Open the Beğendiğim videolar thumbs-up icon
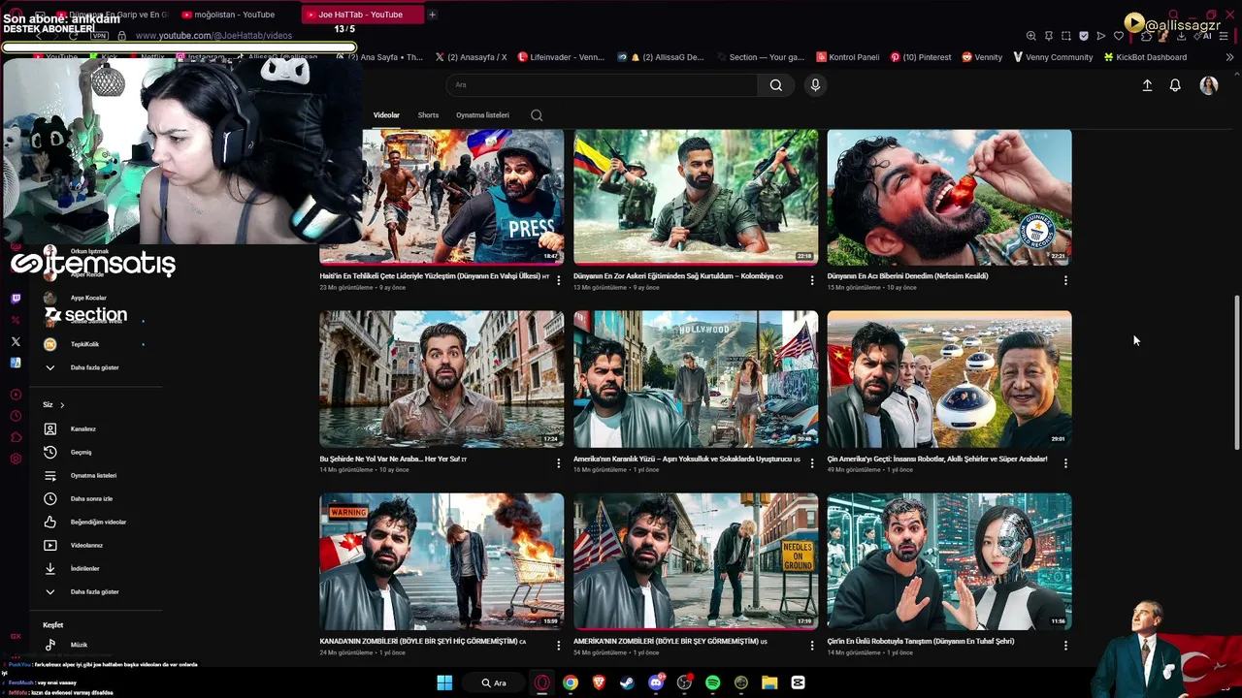 point(50,522)
